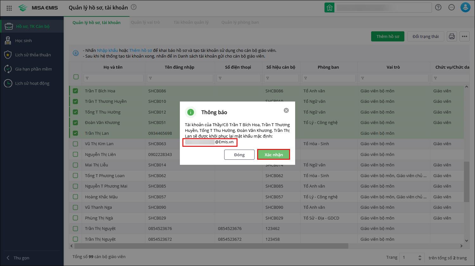Open Học sinh in sidebar
This screenshot has width=475, height=266.
(x=32, y=40)
